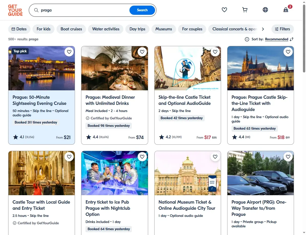This screenshot has width=306, height=235.
Task: Heart the Prague Airport Transfer card
Action: 288,156
